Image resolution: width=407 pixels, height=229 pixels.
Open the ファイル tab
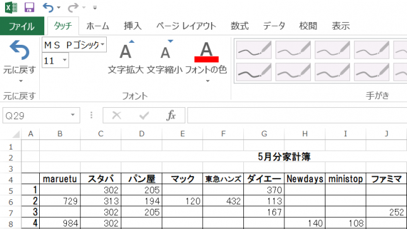pos(22,26)
